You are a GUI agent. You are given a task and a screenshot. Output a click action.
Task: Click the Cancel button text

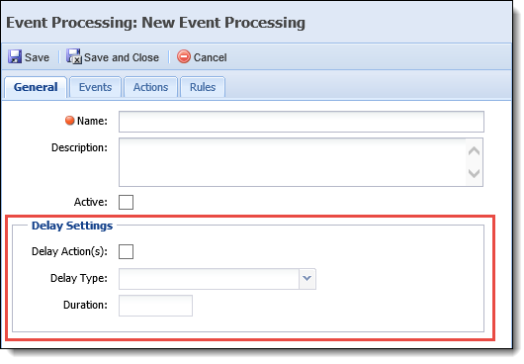(211, 57)
